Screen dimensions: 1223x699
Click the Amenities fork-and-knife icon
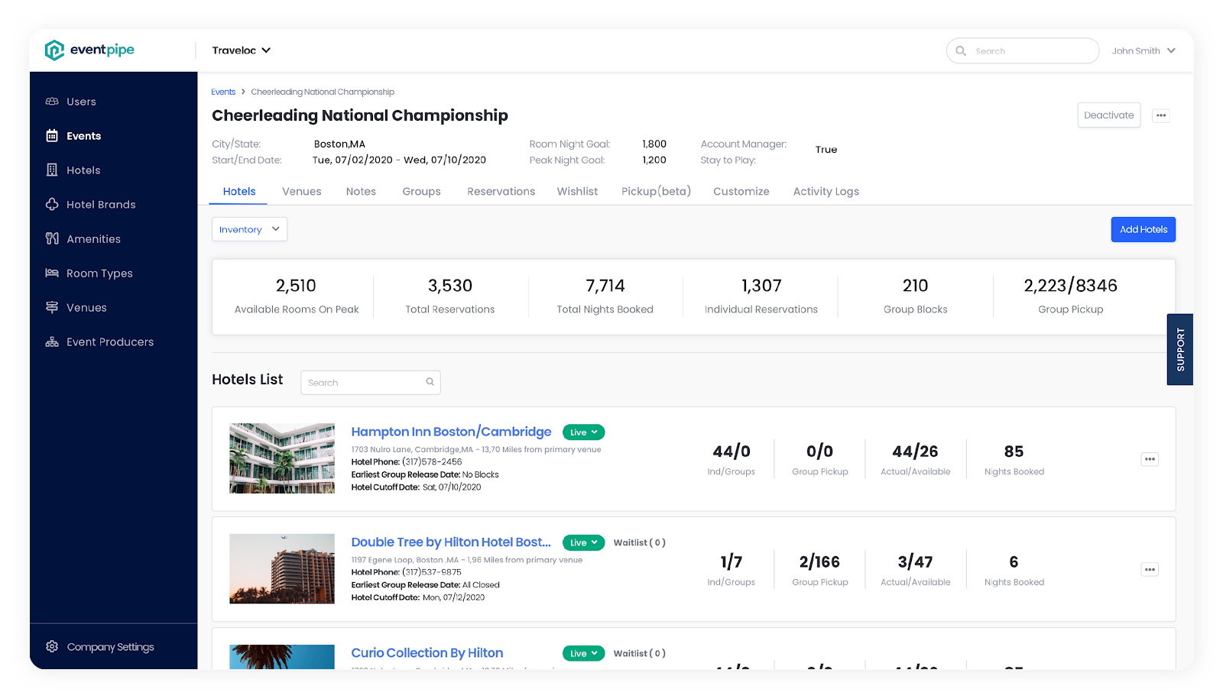click(x=52, y=239)
